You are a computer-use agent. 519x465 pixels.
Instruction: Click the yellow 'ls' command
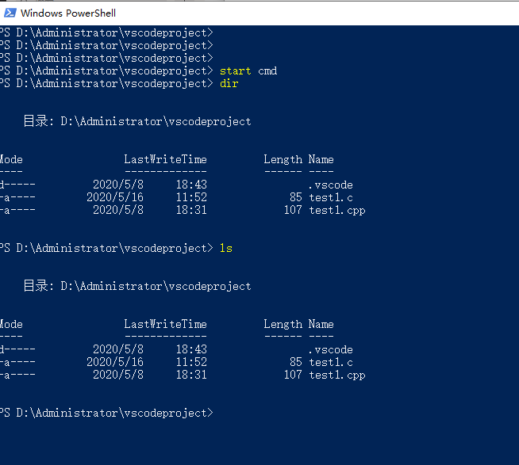(x=226, y=248)
